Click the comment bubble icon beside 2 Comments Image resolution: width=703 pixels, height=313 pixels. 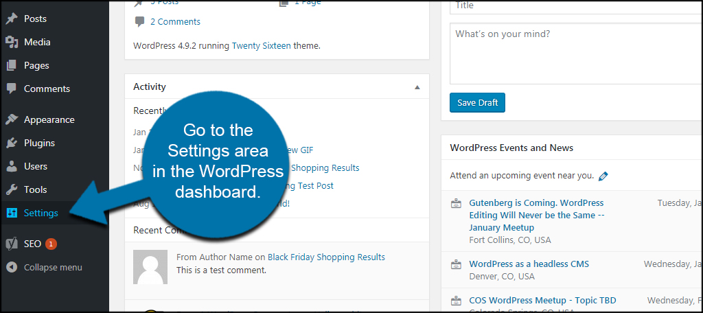[139, 21]
